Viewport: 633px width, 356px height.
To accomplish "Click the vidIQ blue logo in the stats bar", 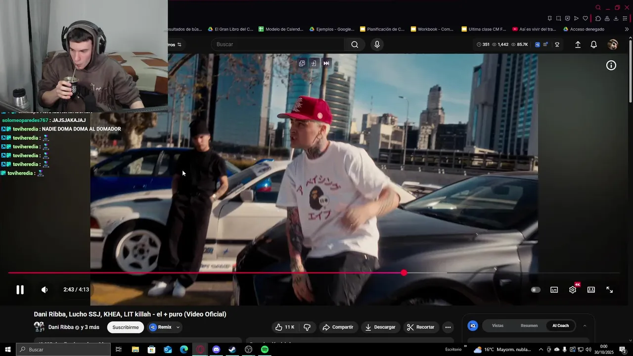I will pyautogui.click(x=538, y=44).
